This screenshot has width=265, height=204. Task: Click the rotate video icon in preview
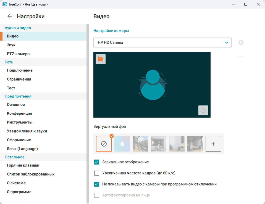203,110
